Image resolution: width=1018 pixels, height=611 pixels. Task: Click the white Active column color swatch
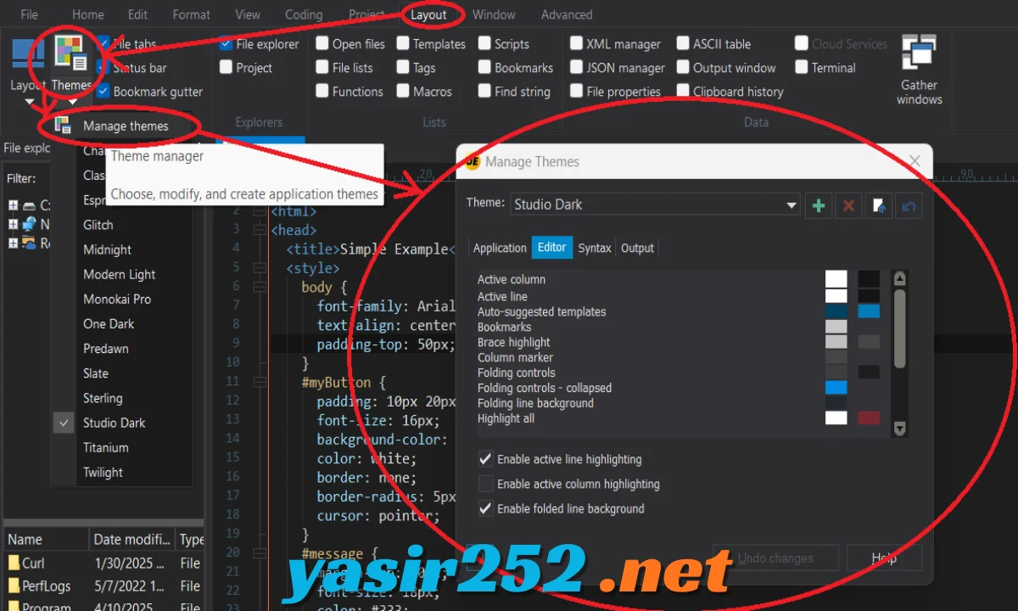836,278
